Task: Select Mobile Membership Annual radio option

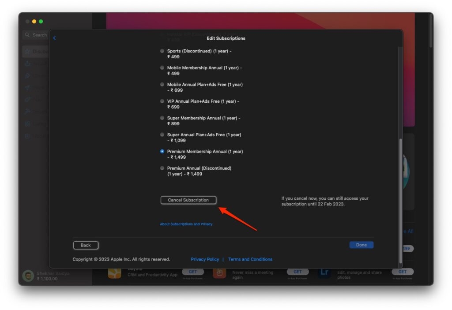Action: 162,68
